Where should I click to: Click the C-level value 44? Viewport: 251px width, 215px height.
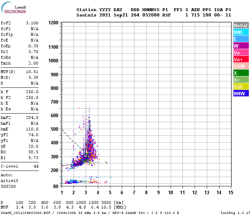coord(36,166)
